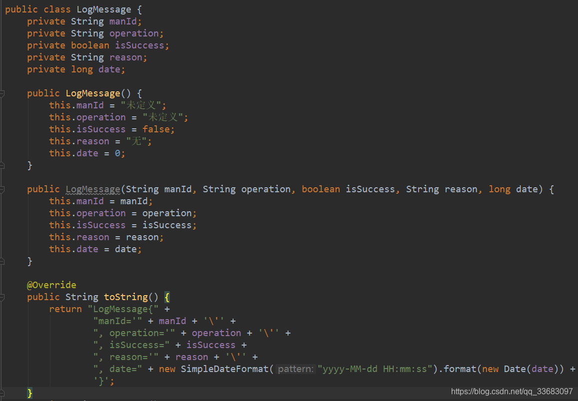Click the SimpleDateFormat class reference
Image resolution: width=578 pixels, height=401 pixels.
(x=224, y=370)
